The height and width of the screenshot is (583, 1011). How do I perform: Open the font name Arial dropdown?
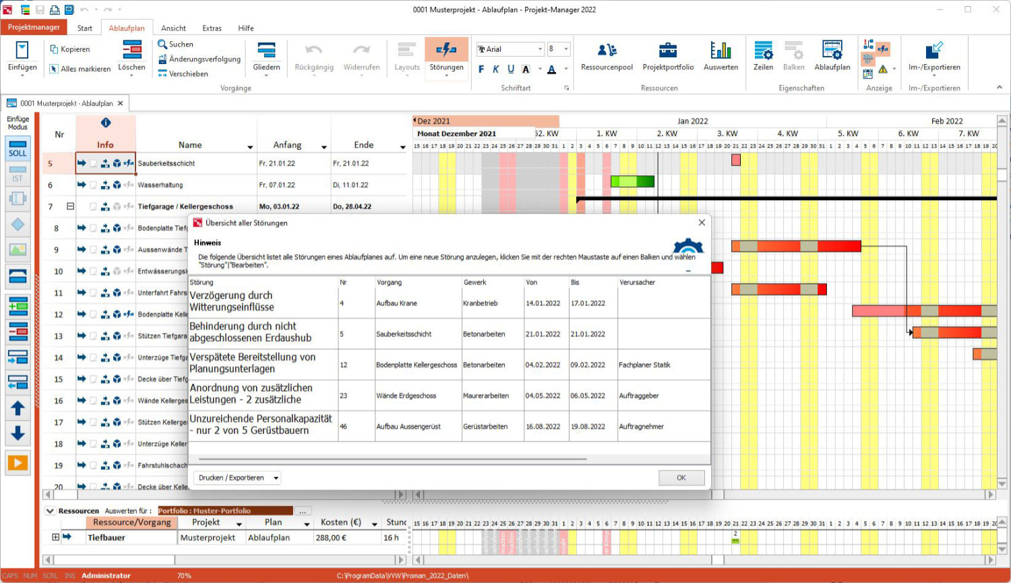coord(540,49)
